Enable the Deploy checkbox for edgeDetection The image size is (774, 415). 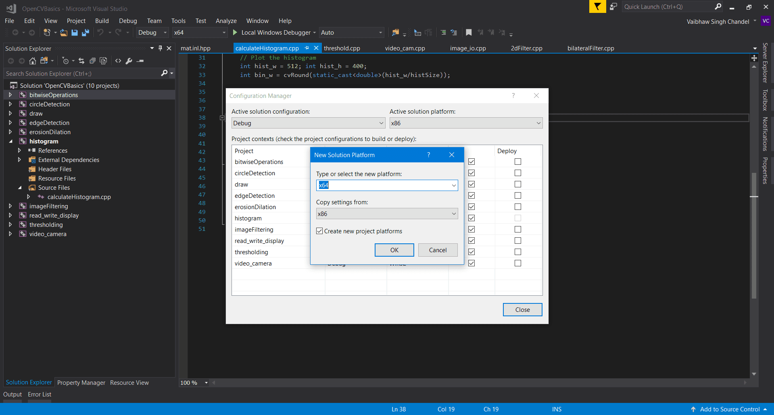tap(517, 195)
